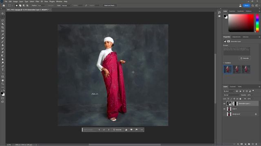Select the Eyedropper tool
Viewport: 261px width, 146px height.
(2, 34)
